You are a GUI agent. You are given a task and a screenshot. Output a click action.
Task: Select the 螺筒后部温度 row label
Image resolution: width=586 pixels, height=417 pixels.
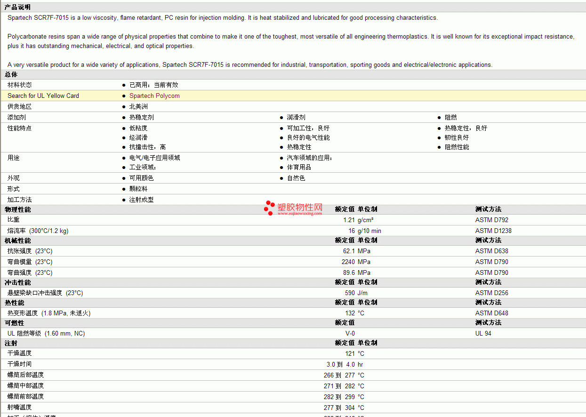[x=26, y=375]
